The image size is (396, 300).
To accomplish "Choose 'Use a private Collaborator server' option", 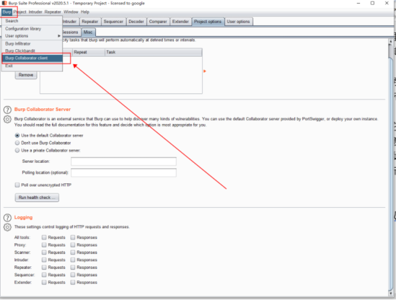I will tap(17, 151).
